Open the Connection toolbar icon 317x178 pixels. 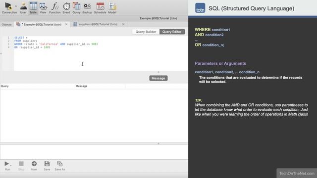tap(8, 8)
